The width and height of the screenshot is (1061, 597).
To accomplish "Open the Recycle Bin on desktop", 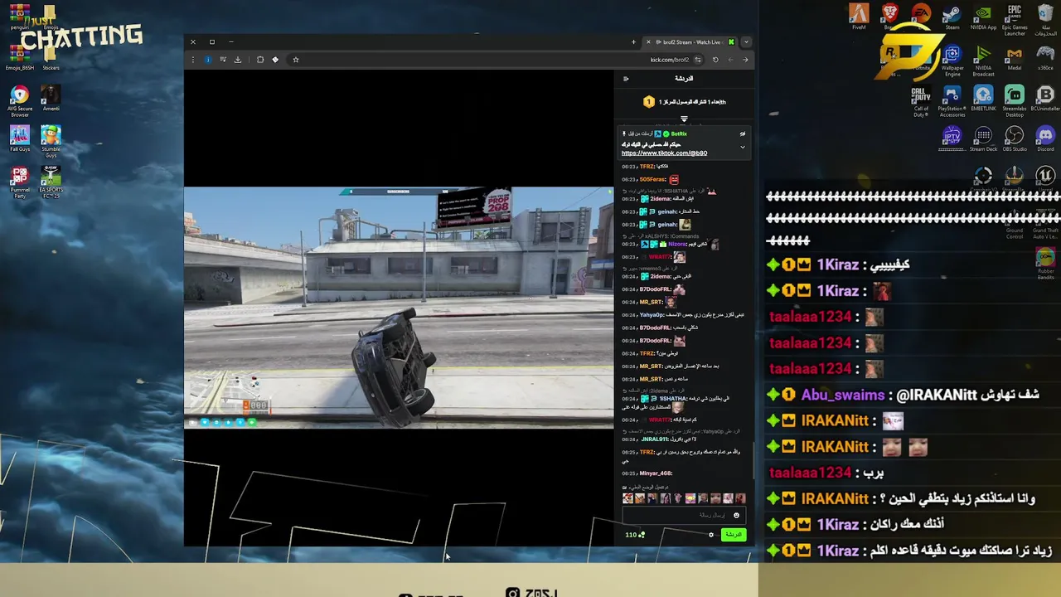I will coord(1045,20).
